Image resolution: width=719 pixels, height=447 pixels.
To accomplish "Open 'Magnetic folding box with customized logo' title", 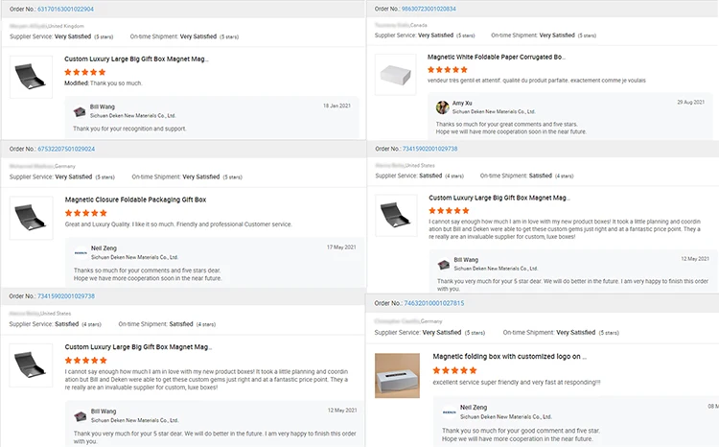I will click(509, 356).
